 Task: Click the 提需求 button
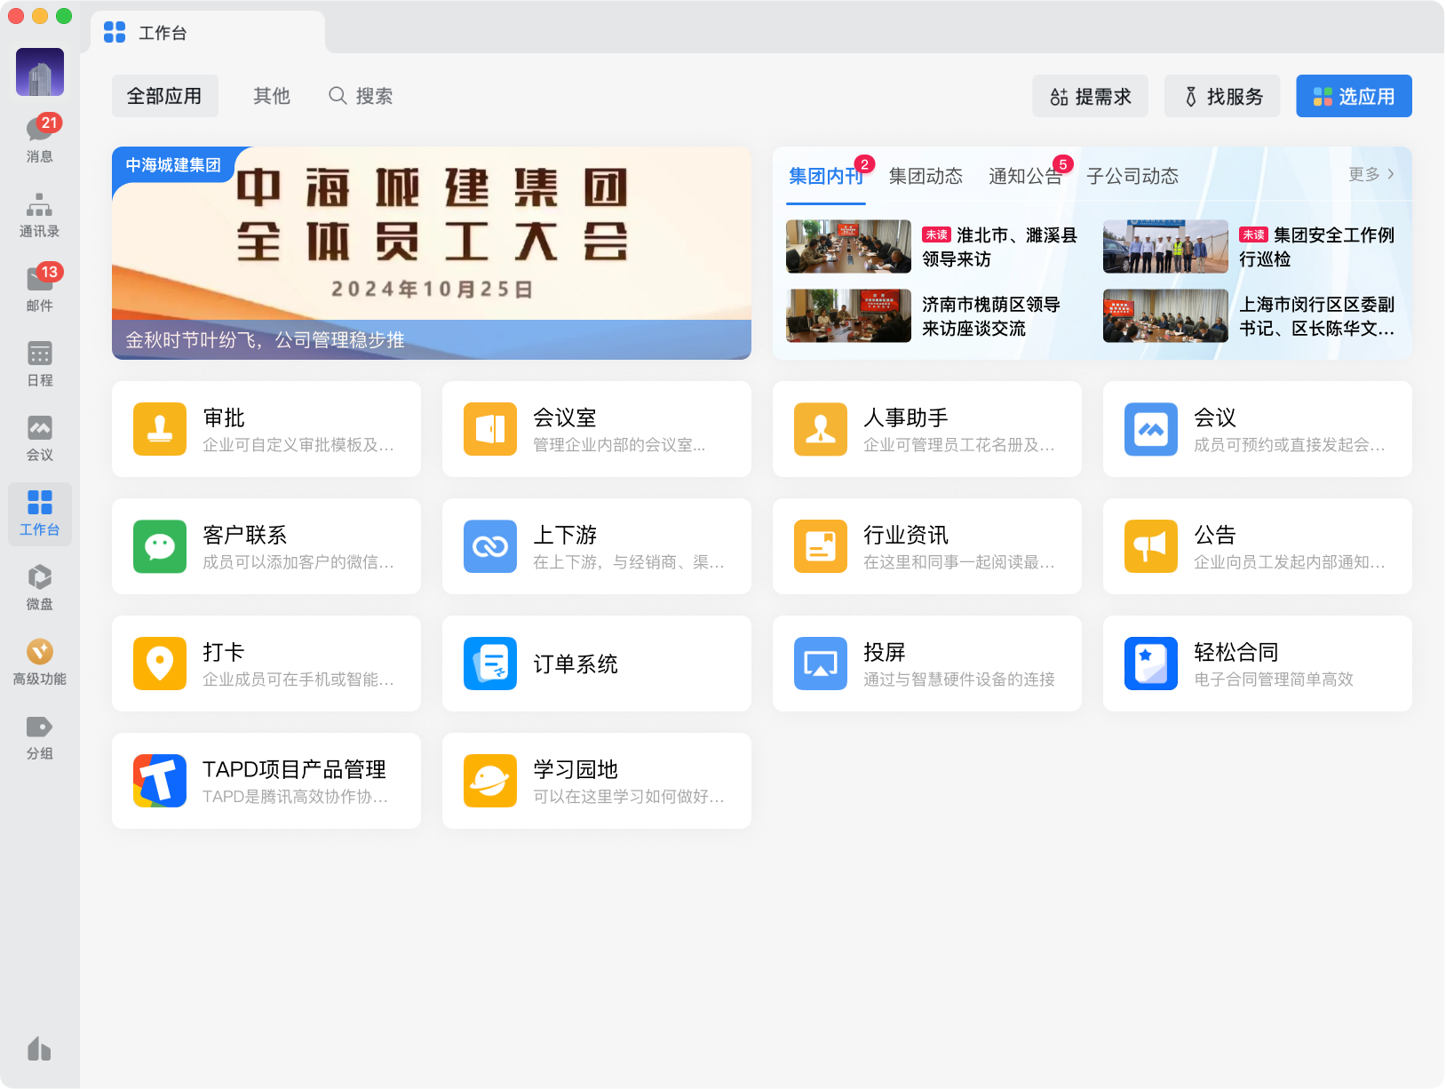pyautogui.click(x=1090, y=96)
